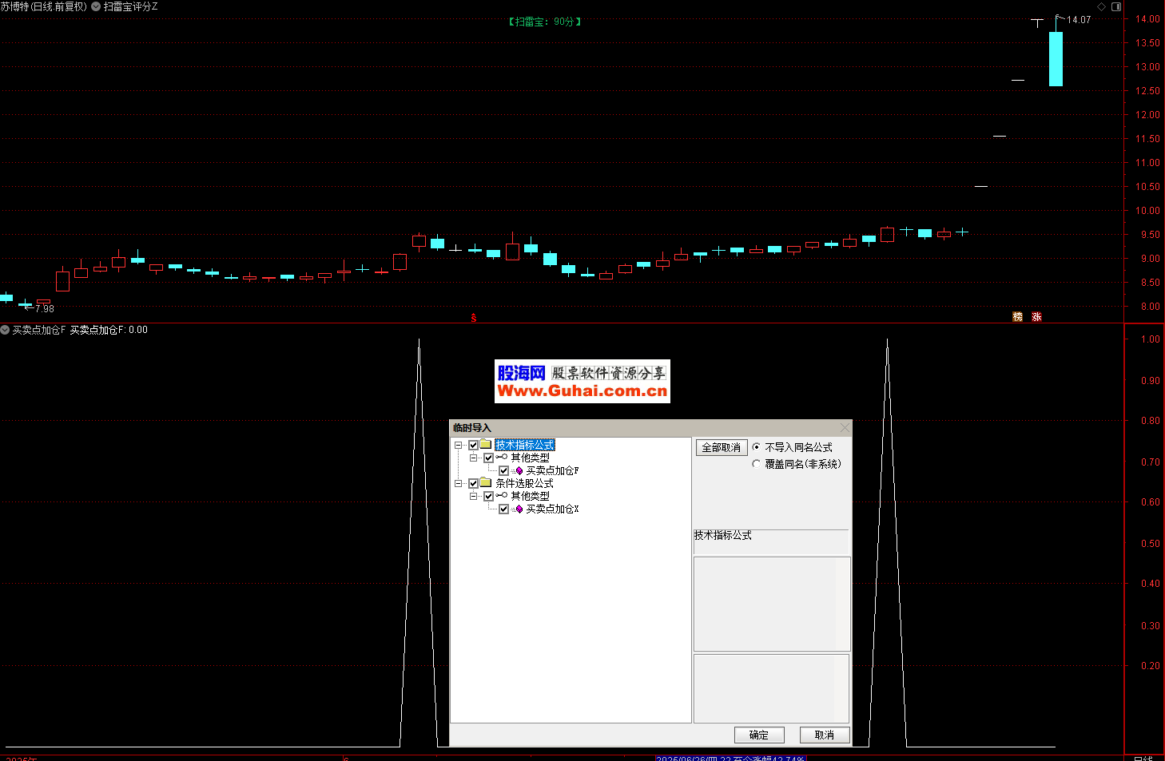Uncheck first 其他类型 checkbox under 技术指标公式
Screen dimensions: 1165x761
click(488, 458)
